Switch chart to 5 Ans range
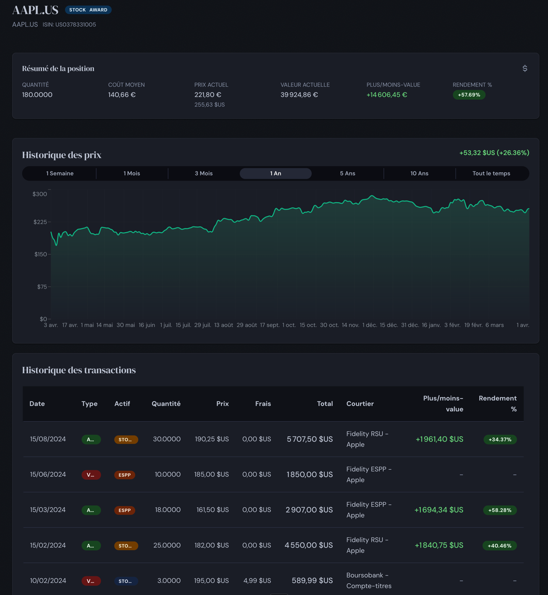Image resolution: width=548 pixels, height=595 pixels. 347,173
